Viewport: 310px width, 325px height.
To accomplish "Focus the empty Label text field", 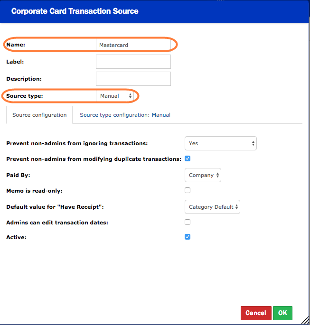I will coord(133,62).
